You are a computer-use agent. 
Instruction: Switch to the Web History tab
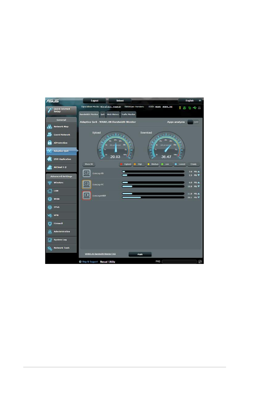point(113,114)
